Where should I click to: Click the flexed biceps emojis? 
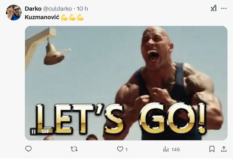[x=72, y=17]
